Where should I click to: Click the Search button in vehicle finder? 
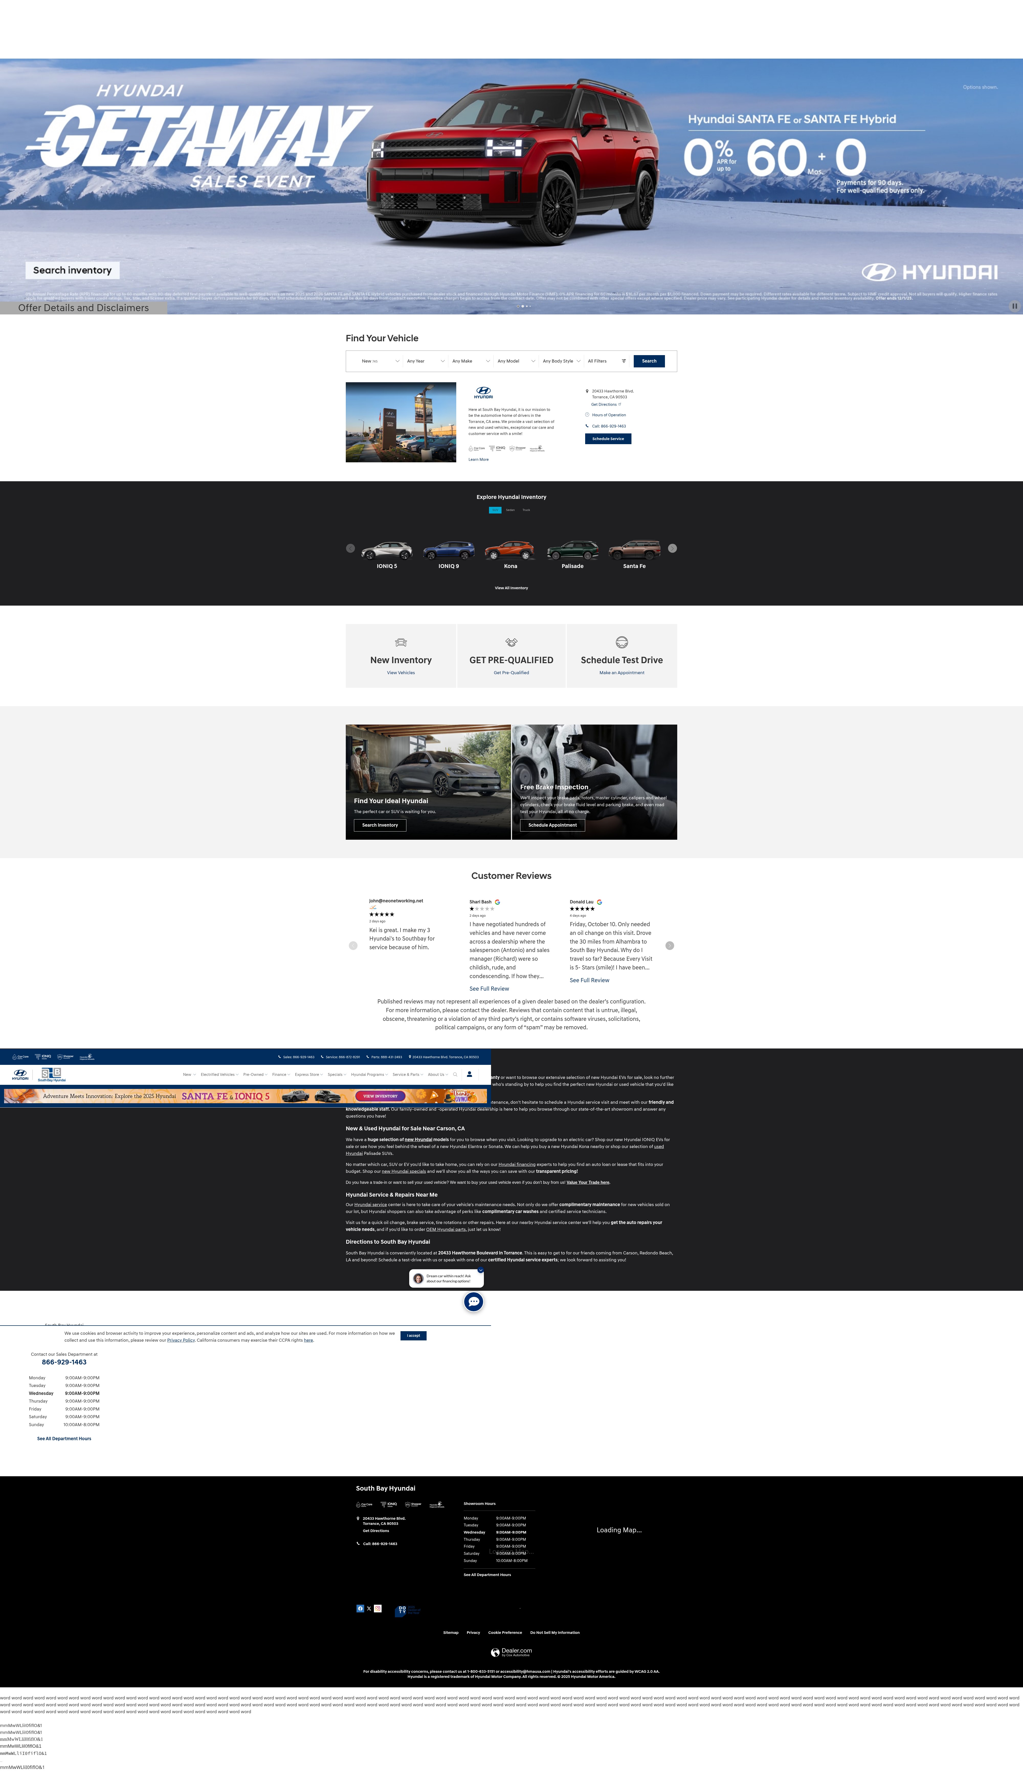[649, 361]
